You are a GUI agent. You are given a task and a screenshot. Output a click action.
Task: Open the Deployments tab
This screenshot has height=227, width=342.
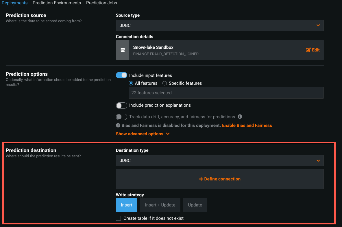[x=15, y=3]
